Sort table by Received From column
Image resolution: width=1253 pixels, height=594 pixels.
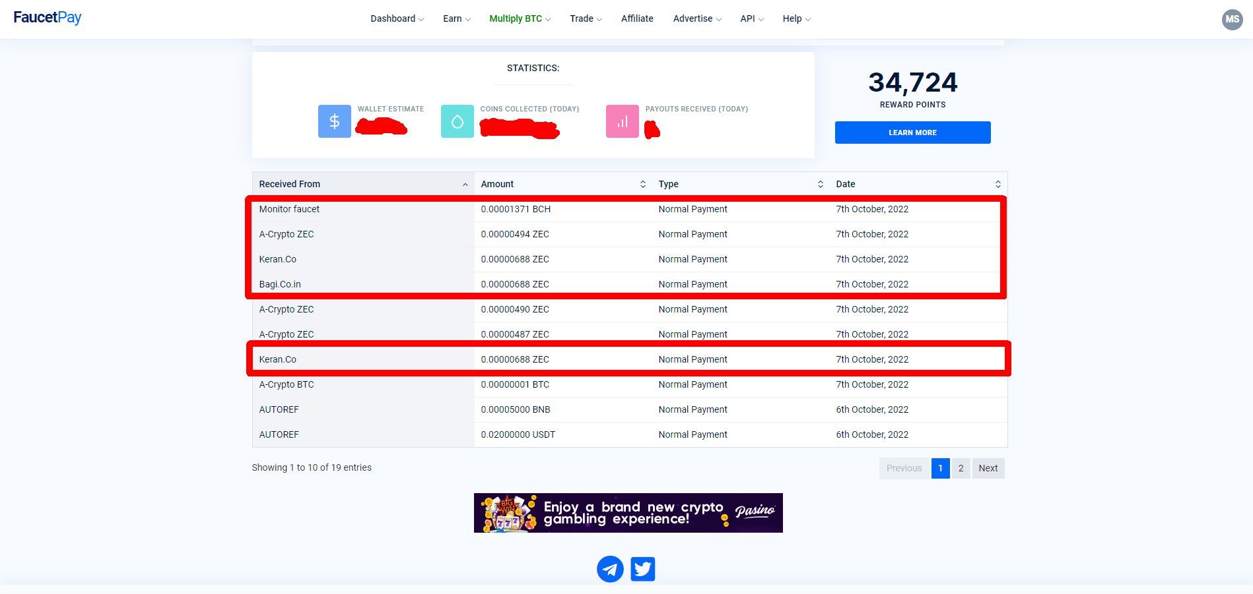tap(363, 184)
